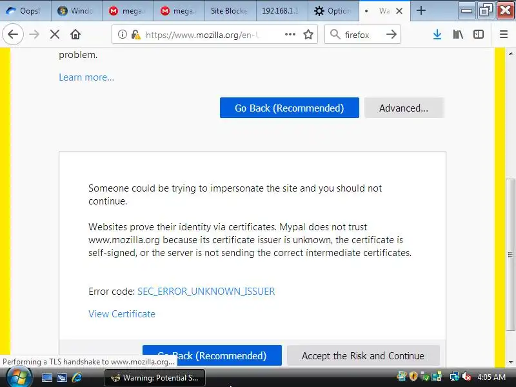This screenshot has height=387, width=516.
Task: Open a new tab with plus
Action: [x=421, y=10]
